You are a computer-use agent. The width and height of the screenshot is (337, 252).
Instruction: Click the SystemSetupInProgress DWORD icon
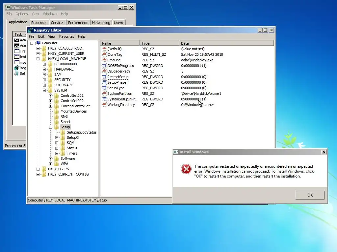[x=104, y=99]
